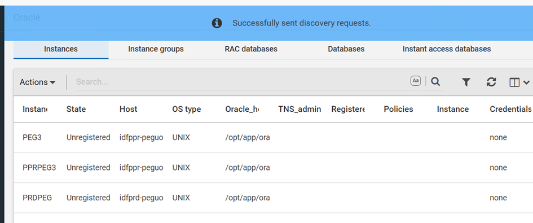Open the filter funnel icon

coord(466,82)
